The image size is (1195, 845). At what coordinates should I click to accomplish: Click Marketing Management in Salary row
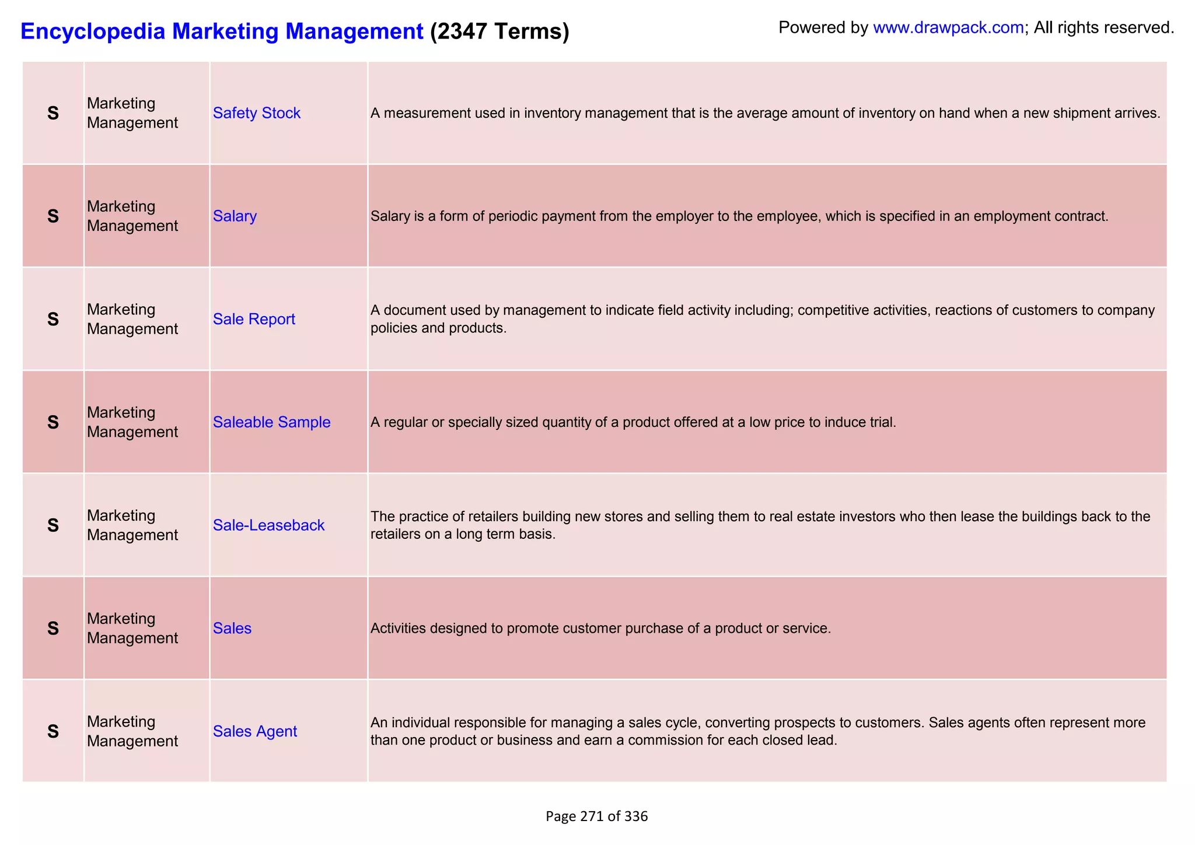point(132,216)
